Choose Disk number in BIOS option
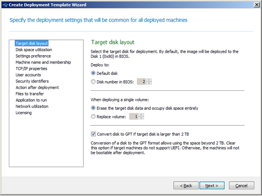The height and width of the screenshot is (196, 262). [x=93, y=81]
